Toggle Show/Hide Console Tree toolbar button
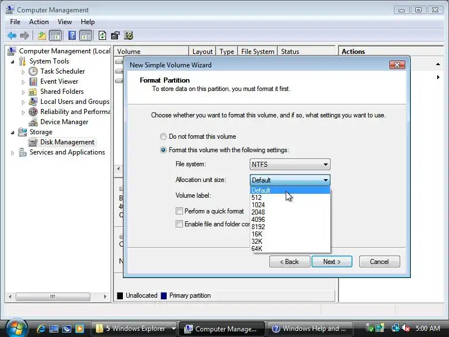 coord(55,36)
